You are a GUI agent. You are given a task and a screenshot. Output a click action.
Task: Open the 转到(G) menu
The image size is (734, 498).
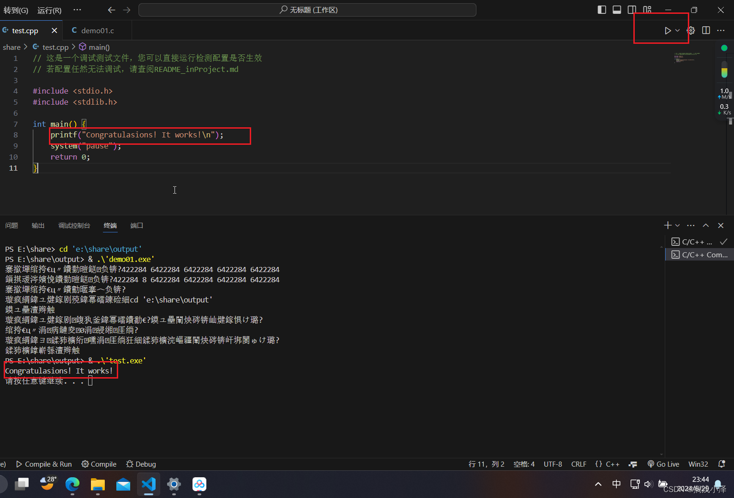pyautogui.click(x=16, y=10)
